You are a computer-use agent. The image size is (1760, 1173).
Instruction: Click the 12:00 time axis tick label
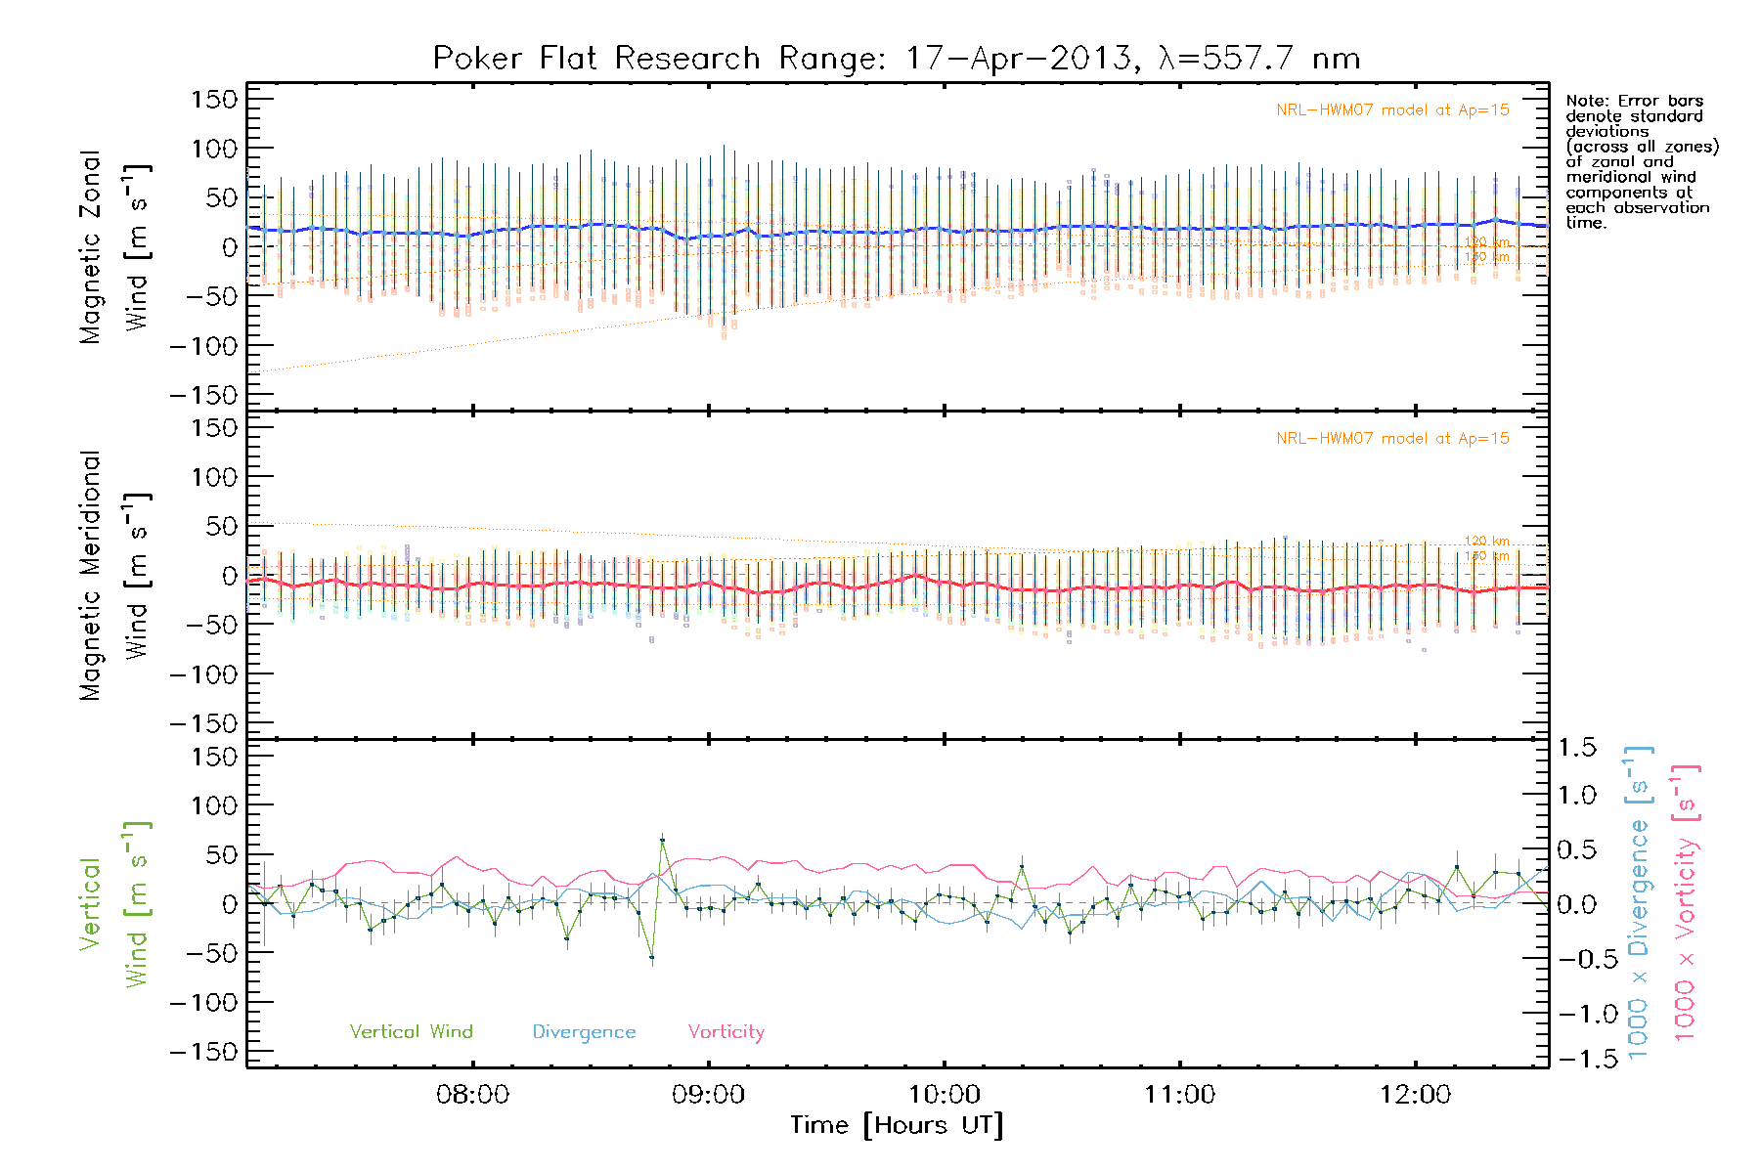point(1415,1095)
